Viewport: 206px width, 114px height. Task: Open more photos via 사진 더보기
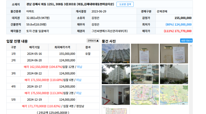tap(186, 41)
